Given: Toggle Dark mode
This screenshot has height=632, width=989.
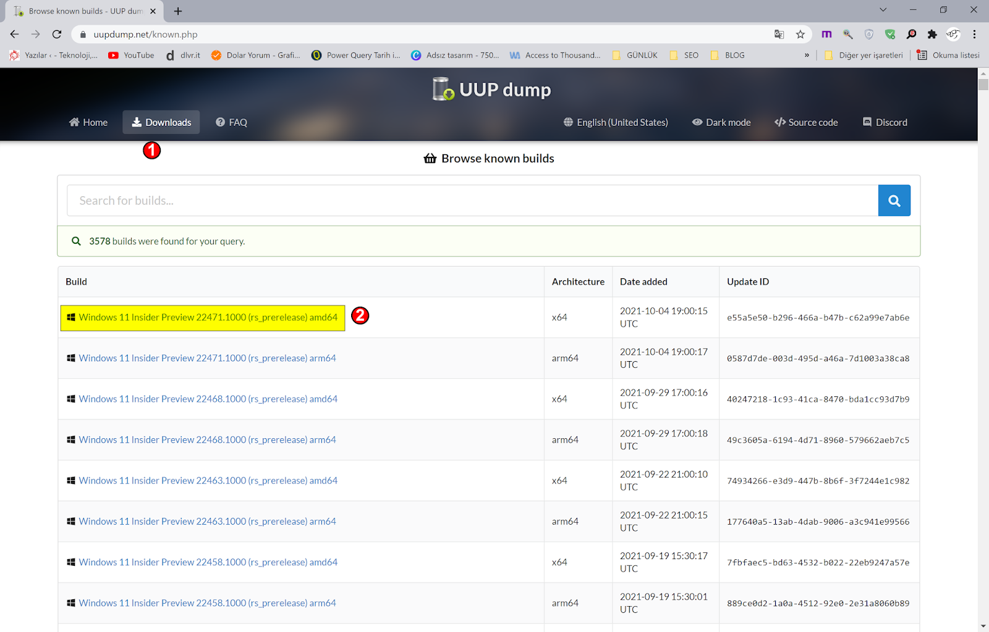Looking at the screenshot, I should tap(721, 122).
